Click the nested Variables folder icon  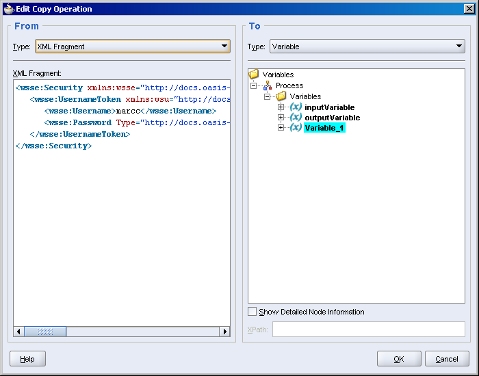point(281,96)
